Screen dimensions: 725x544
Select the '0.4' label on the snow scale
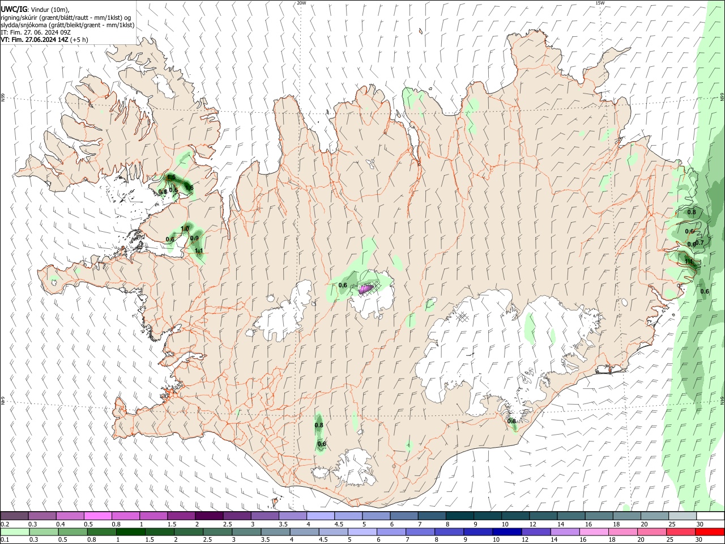[61, 524]
